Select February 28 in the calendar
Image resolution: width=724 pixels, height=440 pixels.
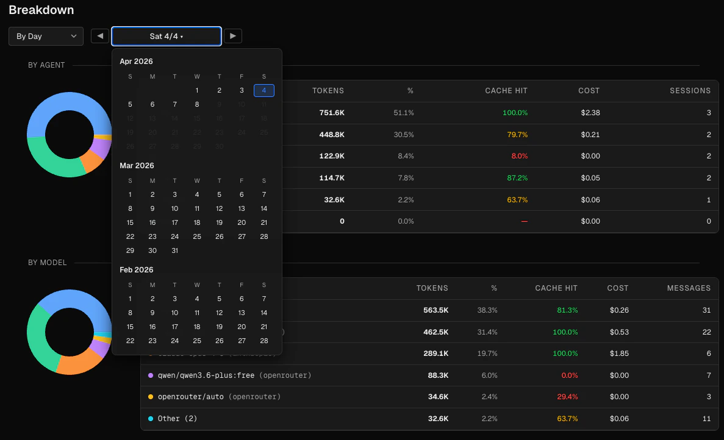coord(263,341)
